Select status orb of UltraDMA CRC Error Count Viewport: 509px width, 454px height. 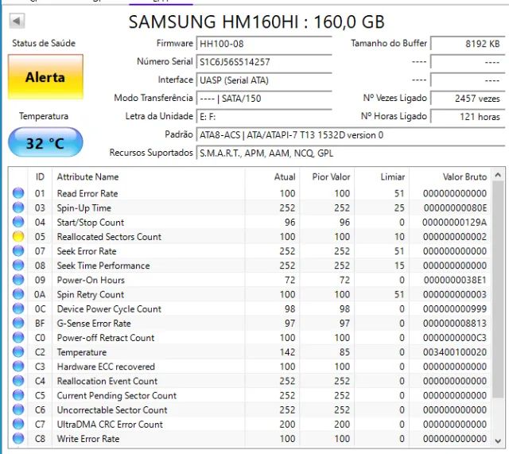pos(18,424)
